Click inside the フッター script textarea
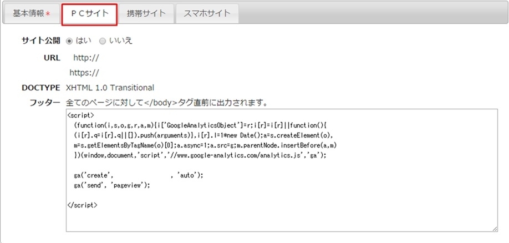This screenshot has height=243, width=509. [x=282, y=170]
